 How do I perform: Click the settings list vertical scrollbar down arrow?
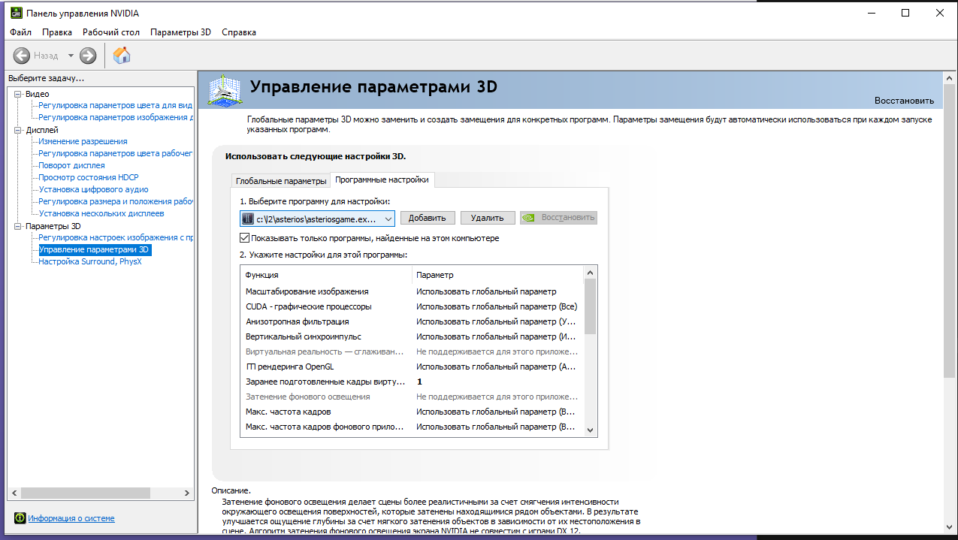click(x=590, y=430)
